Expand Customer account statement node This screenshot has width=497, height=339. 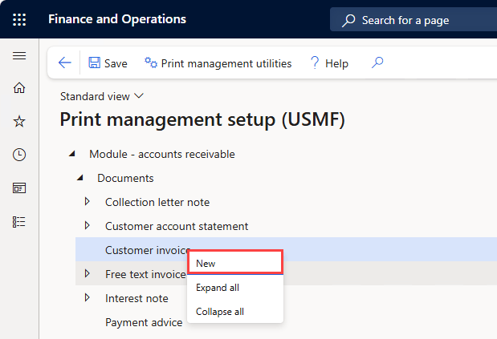pyautogui.click(x=88, y=226)
